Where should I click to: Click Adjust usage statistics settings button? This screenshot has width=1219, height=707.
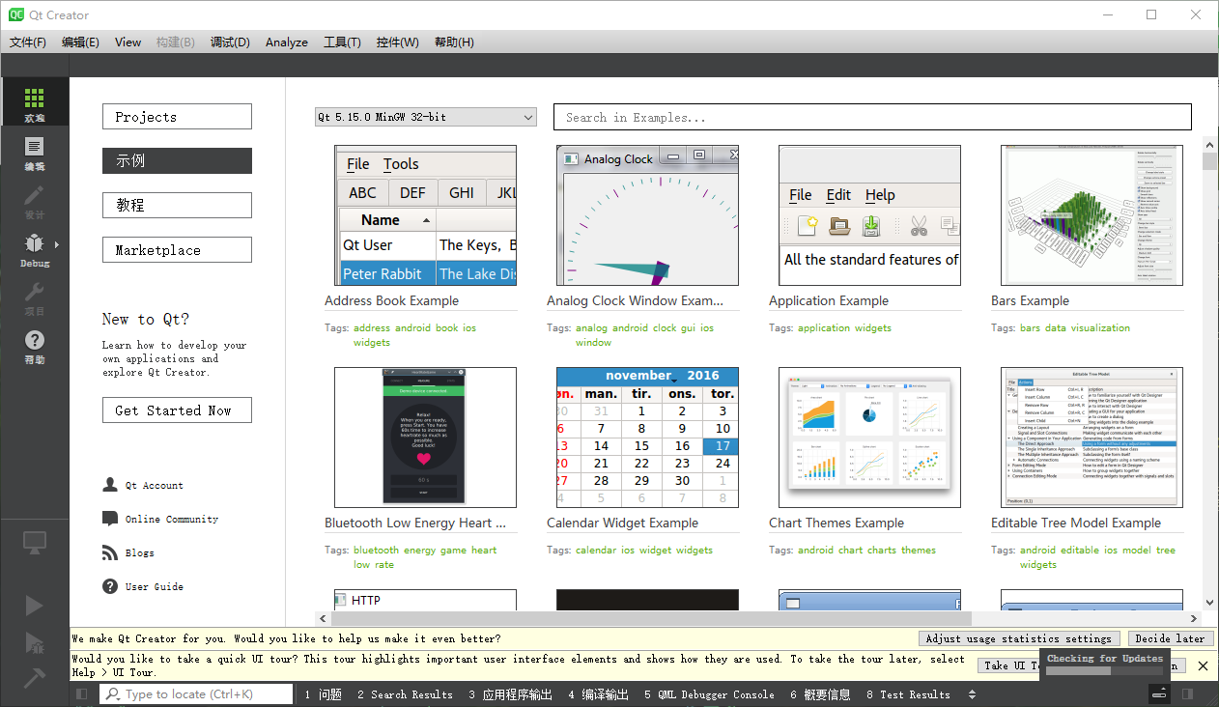click(1019, 638)
